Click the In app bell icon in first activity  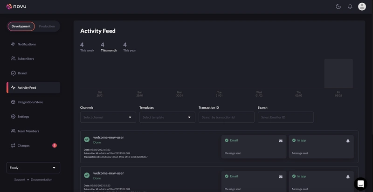(x=348, y=141)
